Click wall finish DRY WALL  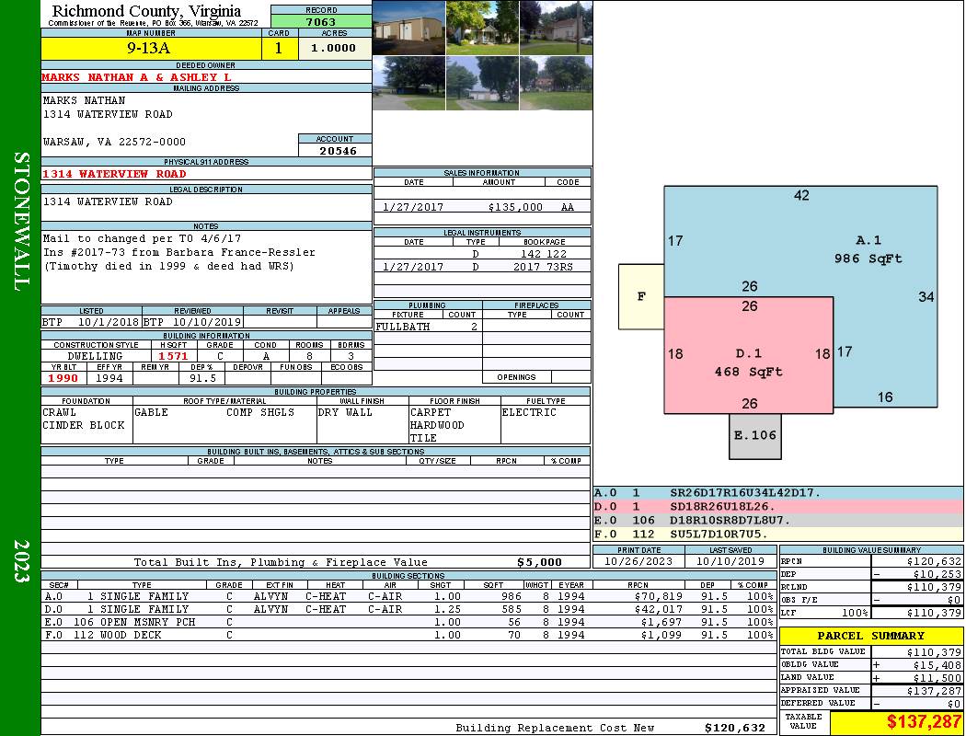[x=345, y=412]
